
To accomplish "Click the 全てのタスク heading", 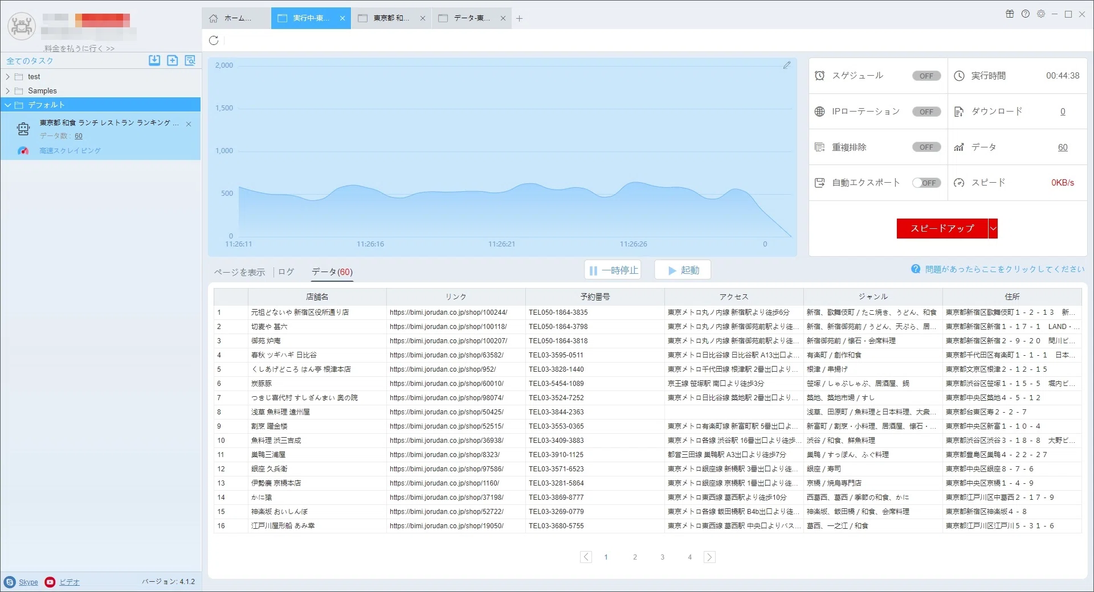I will 30,61.
